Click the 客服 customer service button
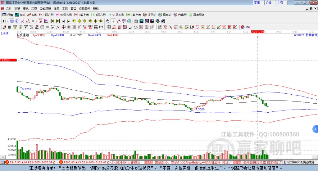Image resolution: width=318 pixels, height=171 pixels. pyautogui.click(x=257, y=2)
